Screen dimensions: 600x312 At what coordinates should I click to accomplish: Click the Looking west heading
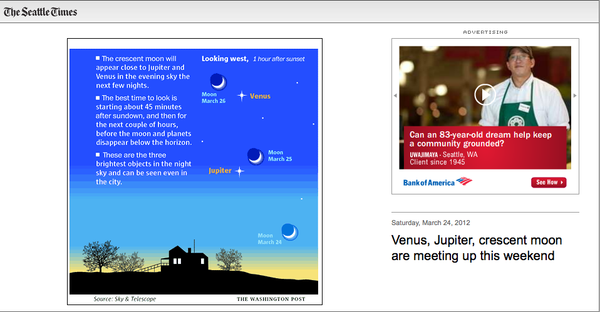(224, 59)
